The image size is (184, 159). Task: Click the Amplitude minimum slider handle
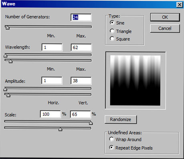[x=5, y=89]
